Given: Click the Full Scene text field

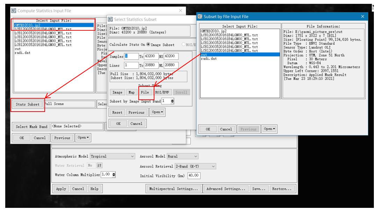Looking at the screenshot, I should pyautogui.click(x=70, y=104).
